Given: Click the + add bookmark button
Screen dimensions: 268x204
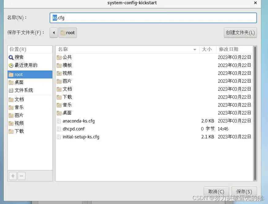Looking at the screenshot, I should (x=13, y=176).
